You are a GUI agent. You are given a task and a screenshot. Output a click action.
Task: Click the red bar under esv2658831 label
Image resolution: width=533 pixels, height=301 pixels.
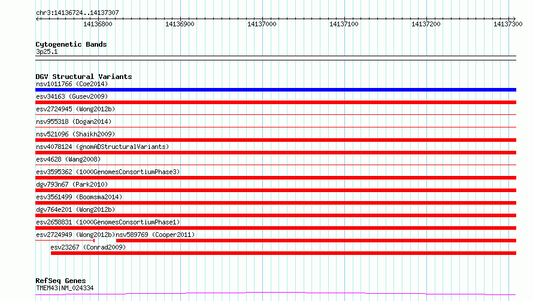[275, 228]
